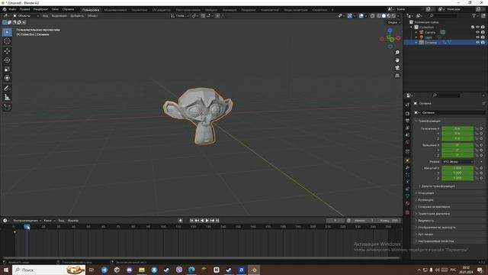Open the viewport Add menu

point(77,15)
